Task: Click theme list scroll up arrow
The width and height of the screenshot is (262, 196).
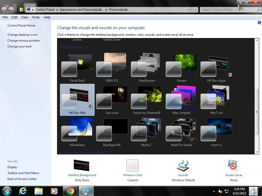Action: click(257, 40)
